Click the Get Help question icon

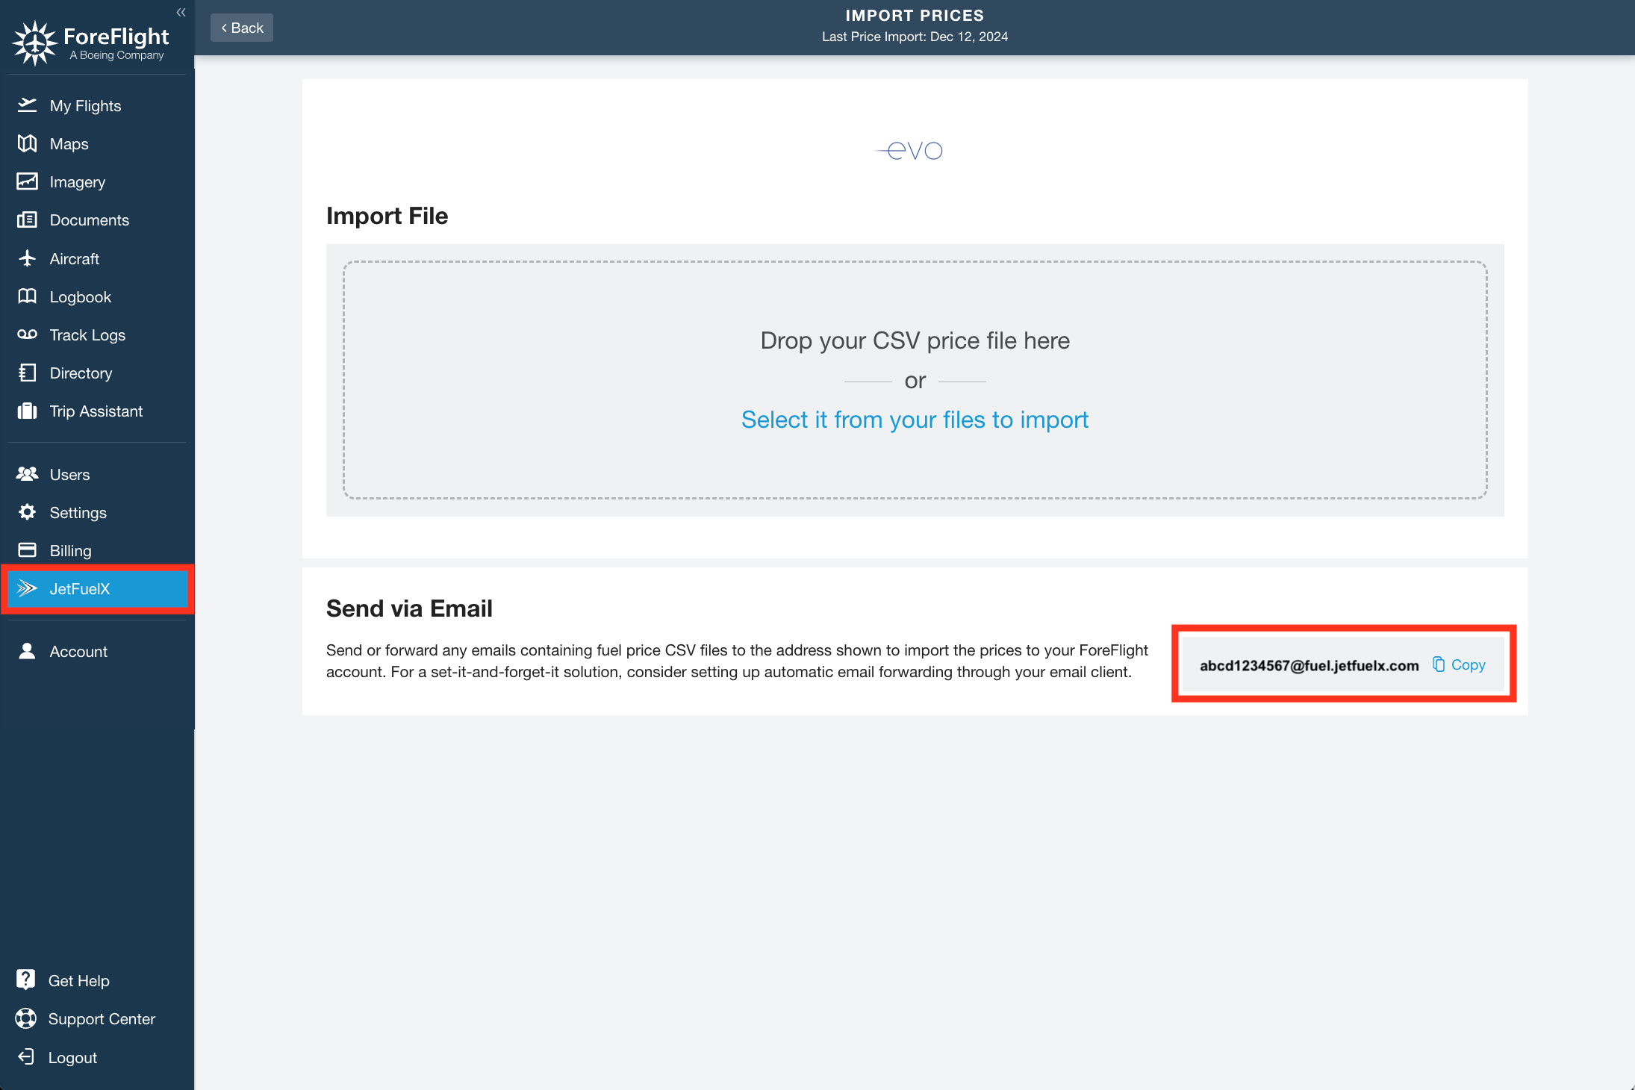click(x=26, y=980)
